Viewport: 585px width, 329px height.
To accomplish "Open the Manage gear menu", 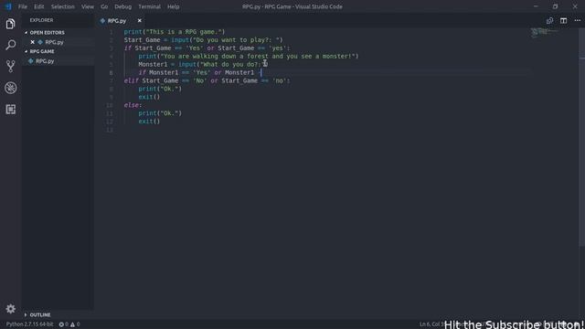I will click(x=10, y=309).
